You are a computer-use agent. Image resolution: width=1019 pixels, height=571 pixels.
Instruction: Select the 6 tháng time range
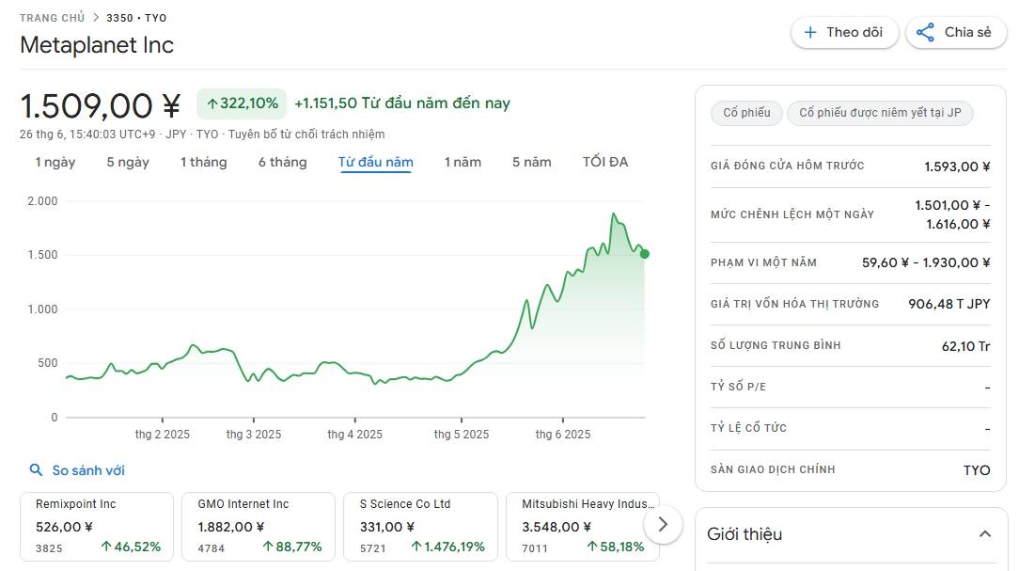(x=283, y=162)
